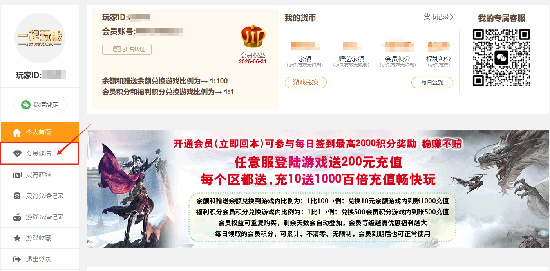Click the 每日签到 button
The width and height of the screenshot is (550, 271).
[x=432, y=83]
